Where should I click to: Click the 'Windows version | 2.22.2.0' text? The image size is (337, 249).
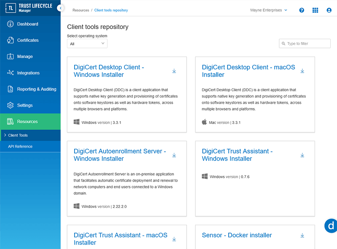coord(104,207)
